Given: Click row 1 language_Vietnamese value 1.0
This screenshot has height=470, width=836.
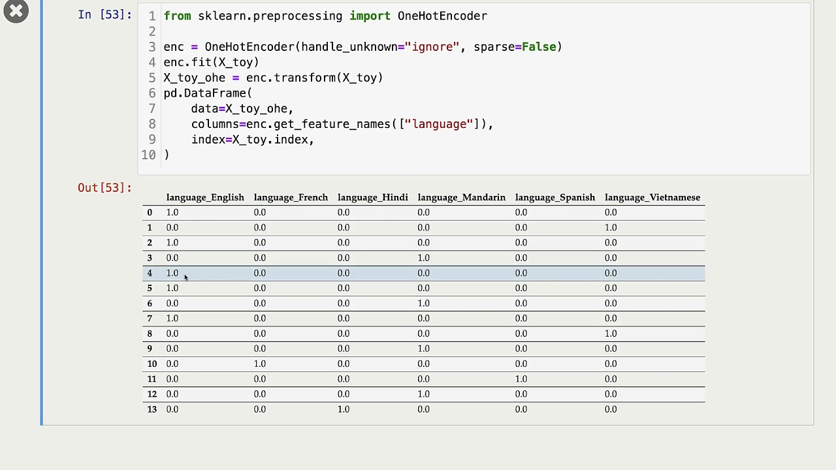Looking at the screenshot, I should tap(611, 227).
